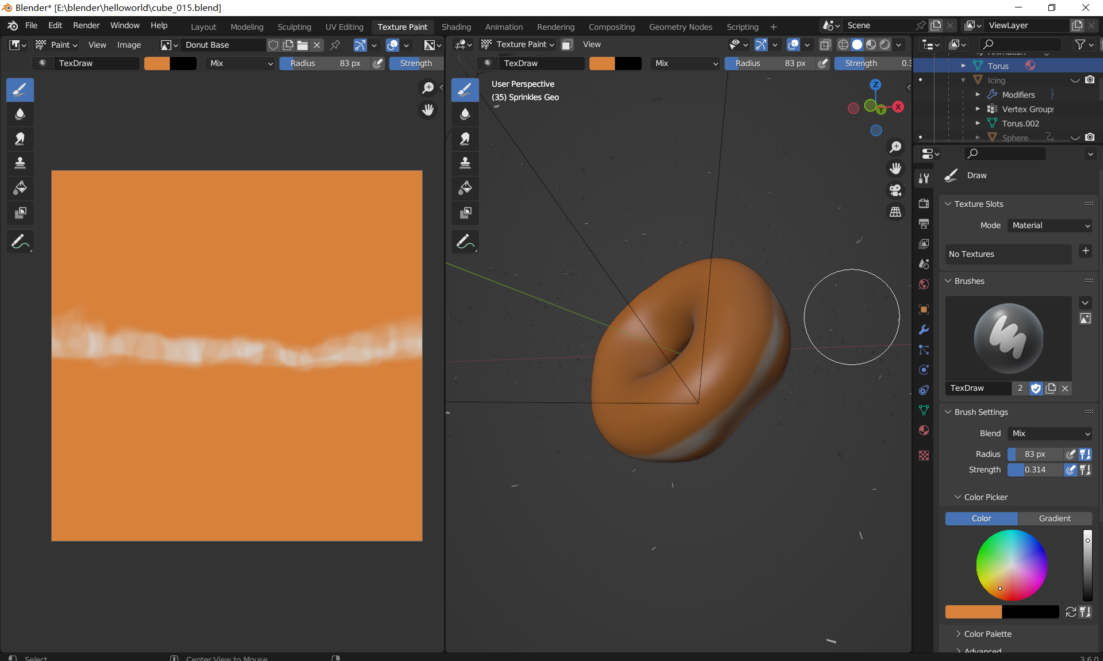1103x661 pixels.
Task: Click the orange foreground color swatch in properties
Action: (974, 612)
